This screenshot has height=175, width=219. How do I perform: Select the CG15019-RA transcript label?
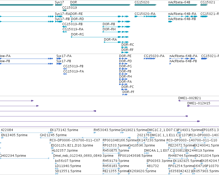[x=73, y=29]
